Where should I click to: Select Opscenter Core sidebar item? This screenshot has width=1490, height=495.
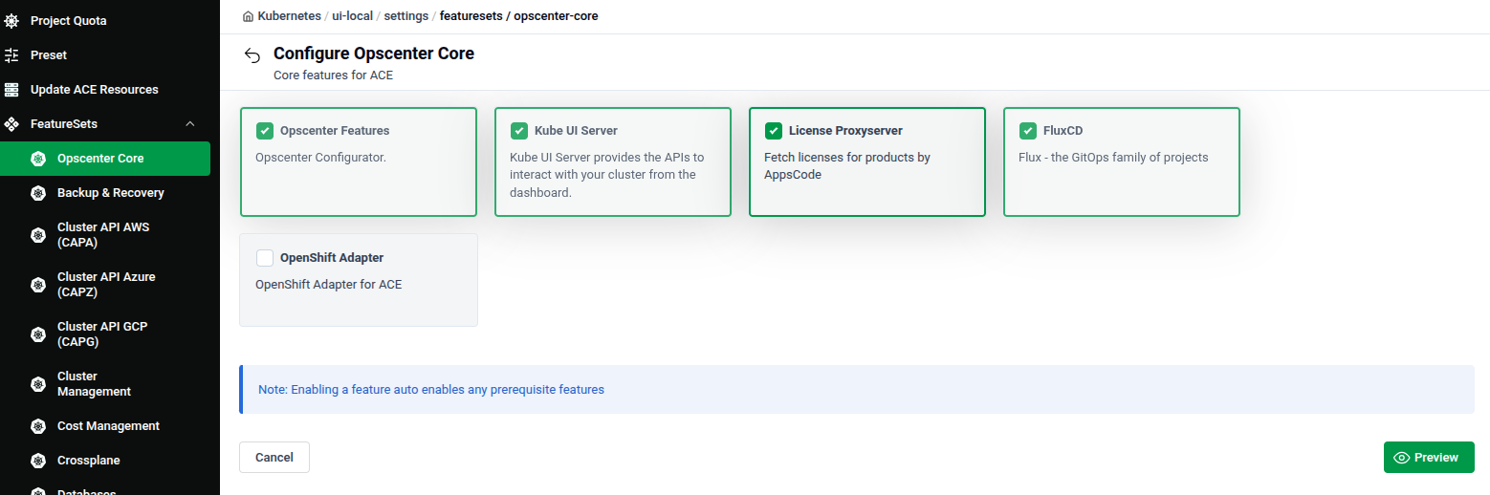(x=105, y=158)
